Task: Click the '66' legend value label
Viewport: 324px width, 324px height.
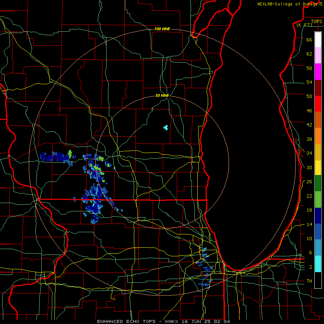Action: pos(309,40)
